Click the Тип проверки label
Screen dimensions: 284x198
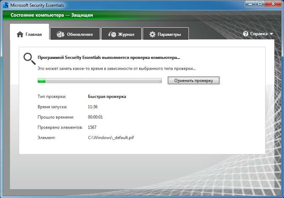point(52,97)
